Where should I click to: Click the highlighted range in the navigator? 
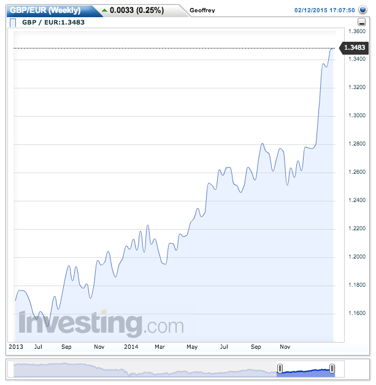[305, 369]
